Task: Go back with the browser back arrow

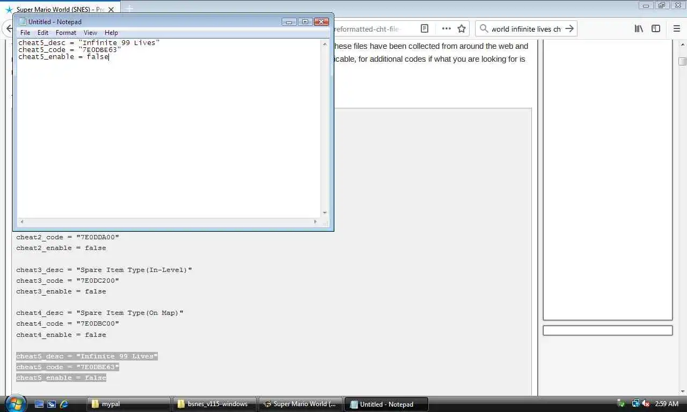Action: [9, 28]
